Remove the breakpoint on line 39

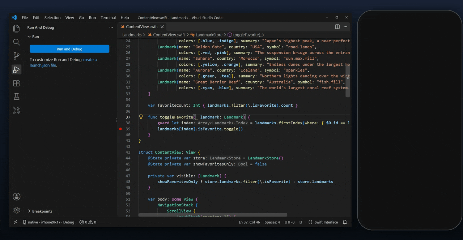click(120, 129)
